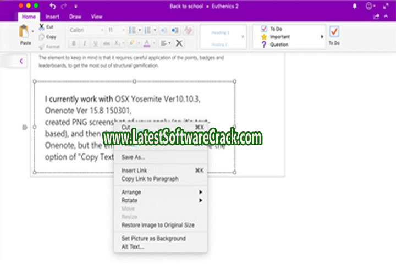Click the Paste clipboard icon
The image size is (396, 264).
pos(24,32)
